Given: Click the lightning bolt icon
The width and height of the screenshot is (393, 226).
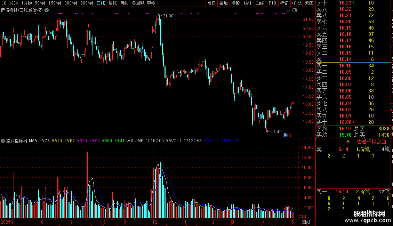Looking at the screenshot, I should click(348, 142).
